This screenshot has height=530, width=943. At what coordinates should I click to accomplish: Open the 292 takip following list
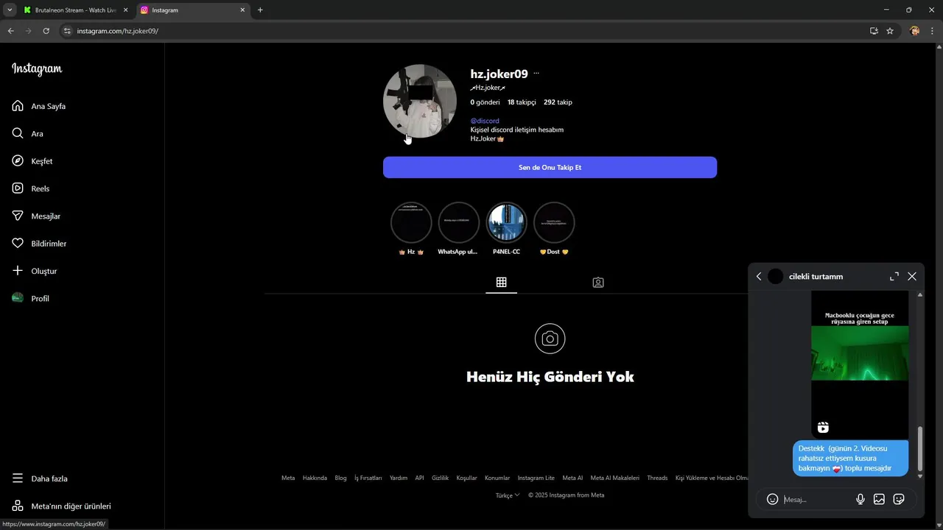pos(558,102)
